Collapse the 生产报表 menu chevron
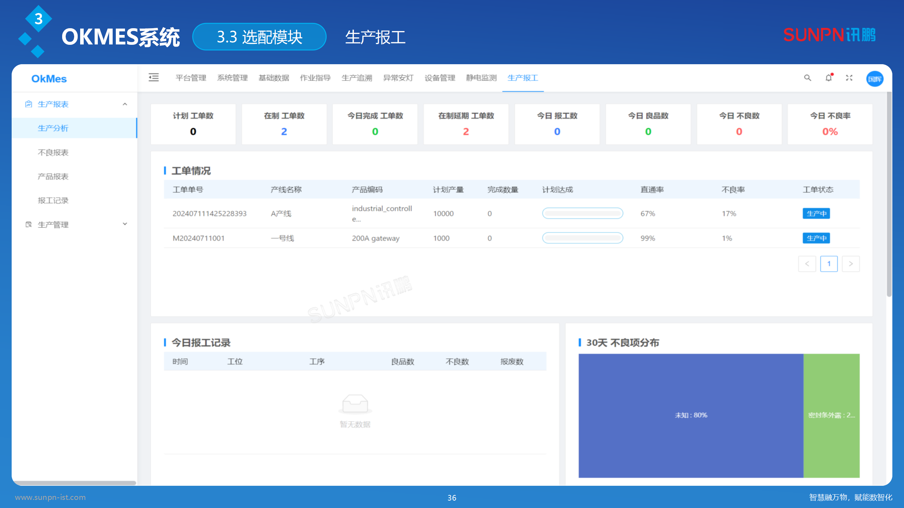The image size is (904, 508). point(125,104)
